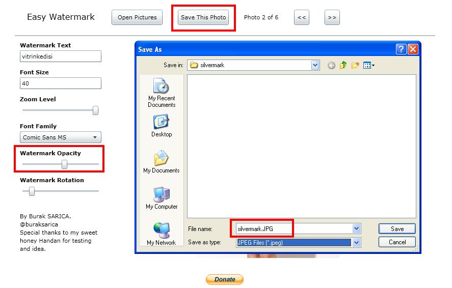Screen dimensions: 452x288
Task: Go to next photo with >> button
Action: point(332,17)
